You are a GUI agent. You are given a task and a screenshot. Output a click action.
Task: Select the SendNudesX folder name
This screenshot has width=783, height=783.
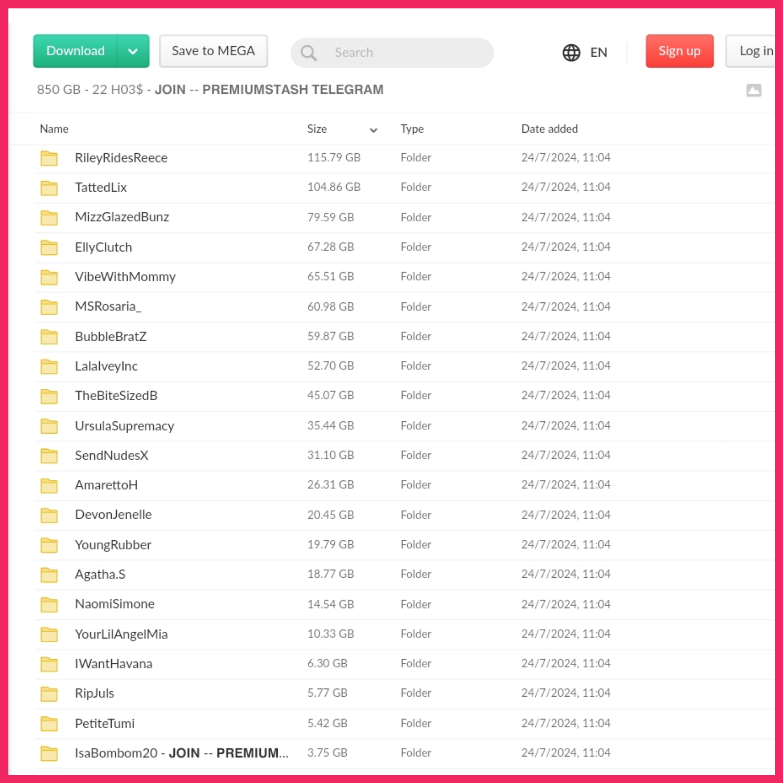tap(112, 455)
